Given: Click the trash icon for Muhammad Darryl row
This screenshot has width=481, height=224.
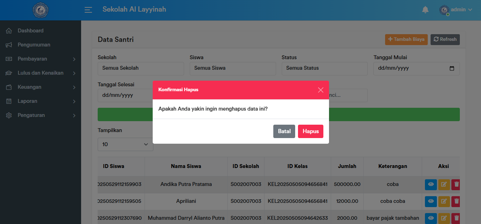Looking at the screenshot, I should [457, 218].
